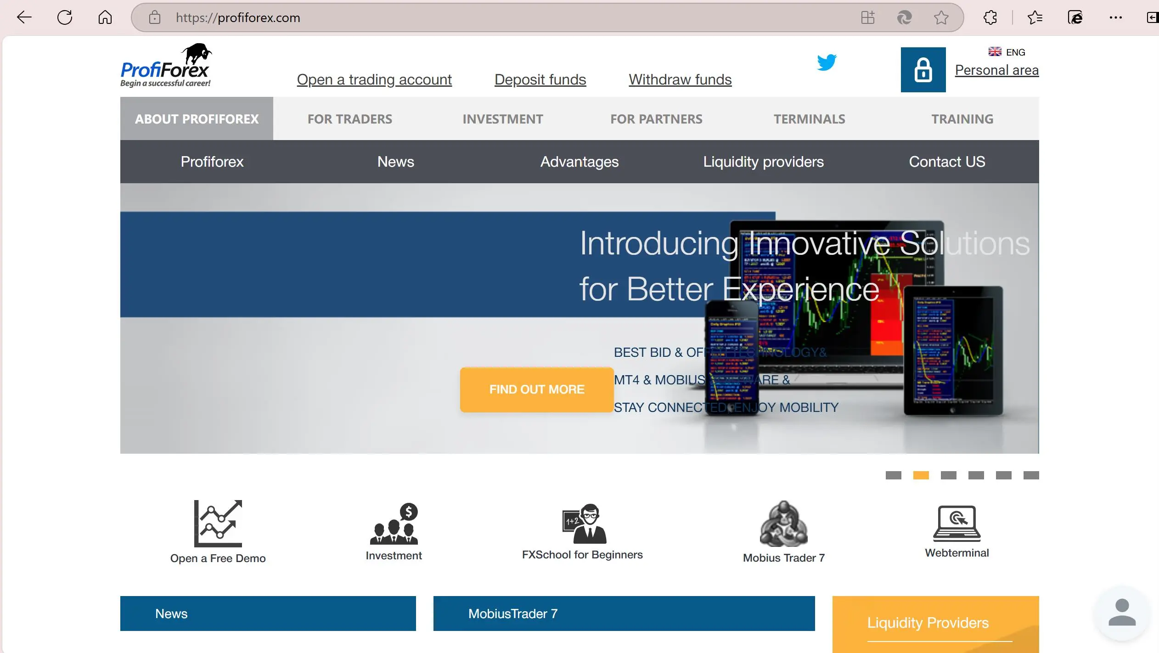Viewport: 1159px width, 653px height.
Task: Select the FOR PARTNERS tab
Action: coord(656,118)
